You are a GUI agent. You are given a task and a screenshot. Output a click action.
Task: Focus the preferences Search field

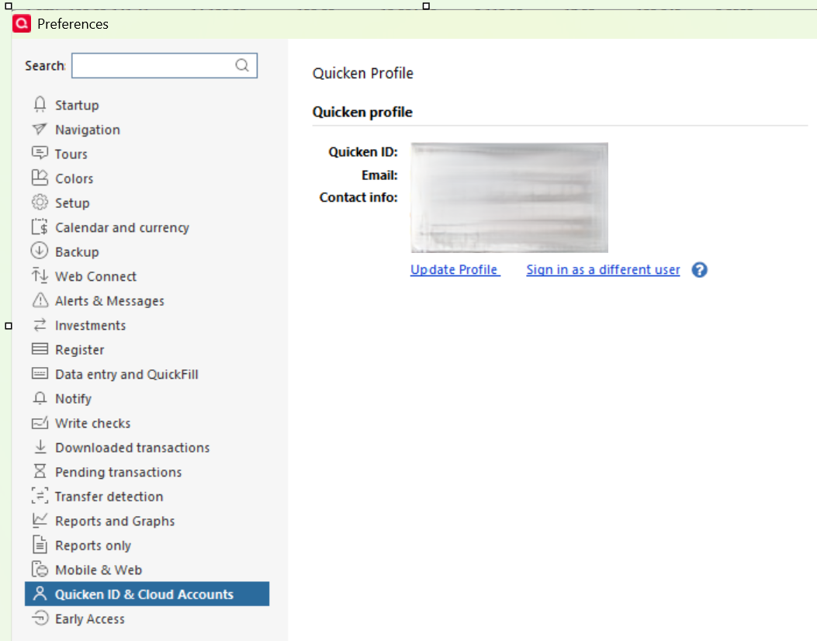164,66
